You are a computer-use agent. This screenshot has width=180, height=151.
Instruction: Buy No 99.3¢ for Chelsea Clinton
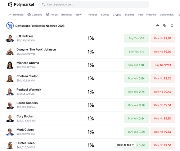163,78
